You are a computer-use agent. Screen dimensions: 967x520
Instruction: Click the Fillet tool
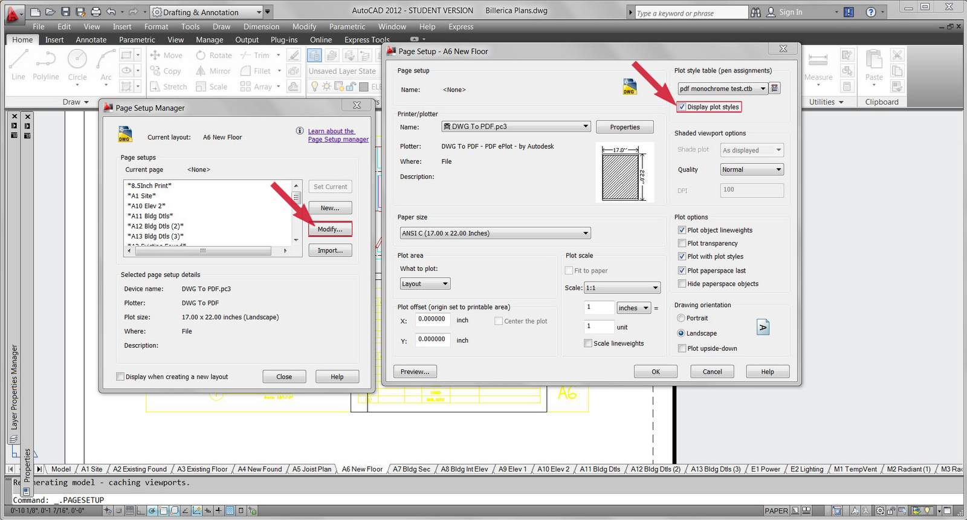tap(256, 71)
